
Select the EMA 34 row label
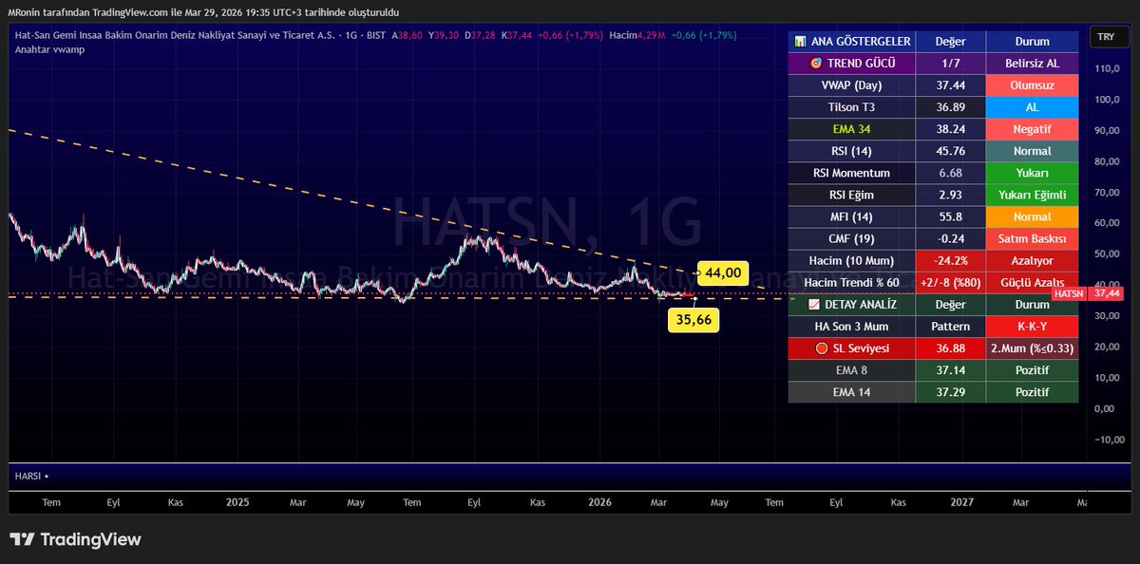852,129
